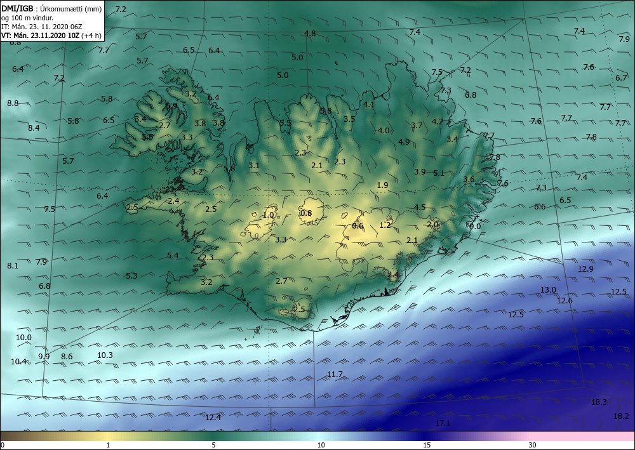The height and width of the screenshot is (450, 635).
Task: Click the 18.3 value label
Action: pyautogui.click(x=599, y=402)
